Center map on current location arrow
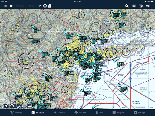The height and width of the screenshot is (116, 155). pyautogui.click(x=6, y=106)
